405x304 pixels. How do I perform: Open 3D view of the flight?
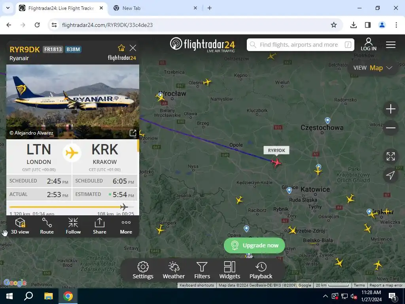(20, 226)
